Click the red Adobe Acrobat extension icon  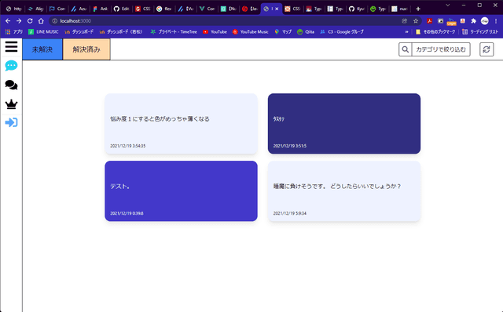[430, 21]
